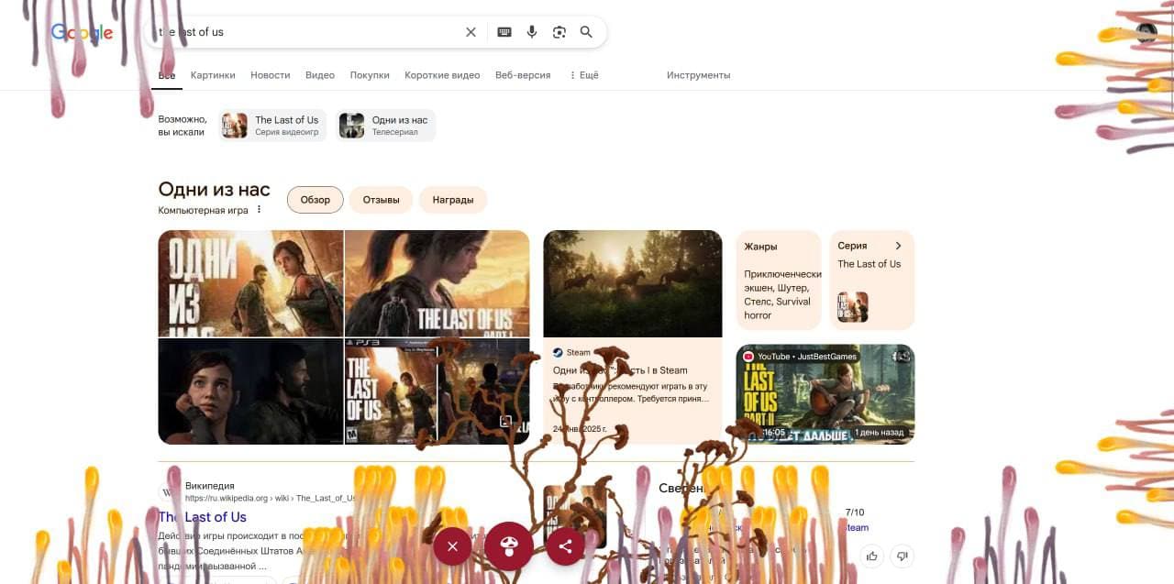The height and width of the screenshot is (584, 1174).
Task: Open Ellie and Joel close-up thumbnail
Action: [250, 391]
